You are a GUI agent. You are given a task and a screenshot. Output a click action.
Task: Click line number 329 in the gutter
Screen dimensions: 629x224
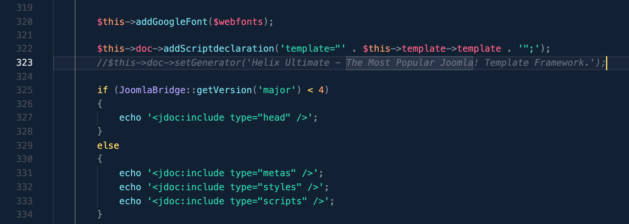(x=24, y=146)
